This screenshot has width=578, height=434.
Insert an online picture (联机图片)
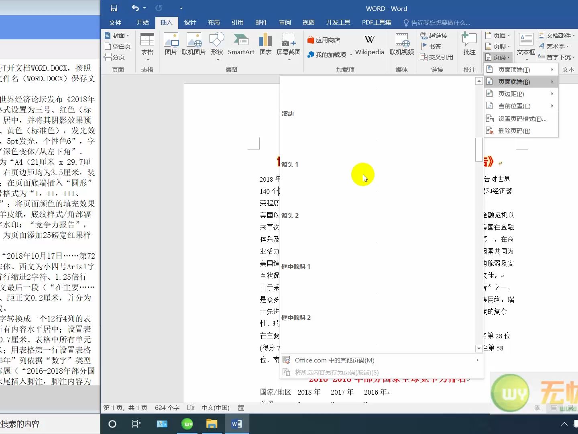(194, 44)
